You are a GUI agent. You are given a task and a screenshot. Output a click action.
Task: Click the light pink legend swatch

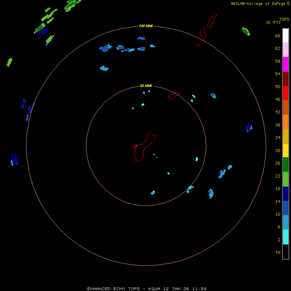click(286, 50)
